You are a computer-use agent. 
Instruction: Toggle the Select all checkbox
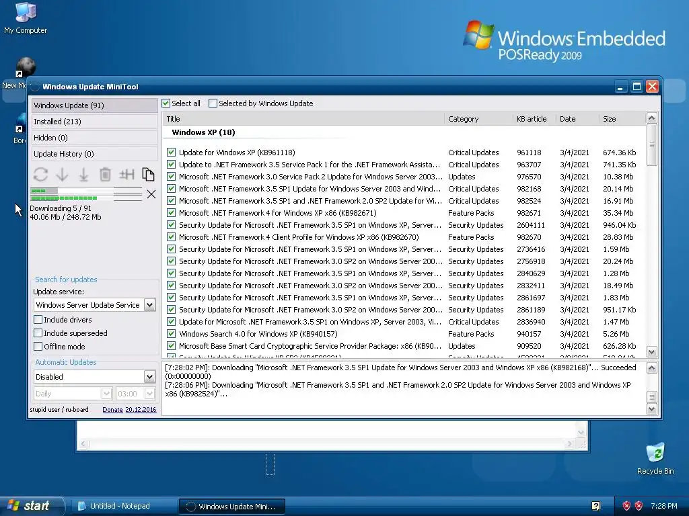coord(166,103)
